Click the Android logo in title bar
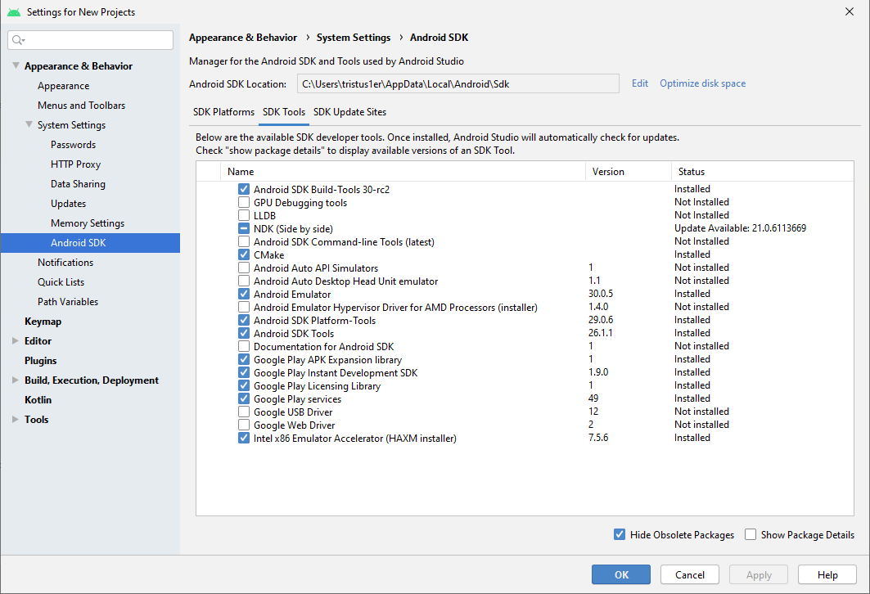 (13, 12)
